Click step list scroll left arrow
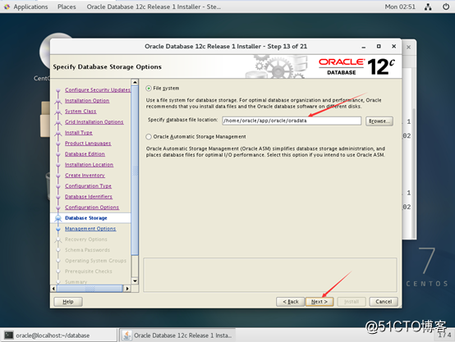The height and width of the screenshot is (342, 455). click(x=53, y=289)
